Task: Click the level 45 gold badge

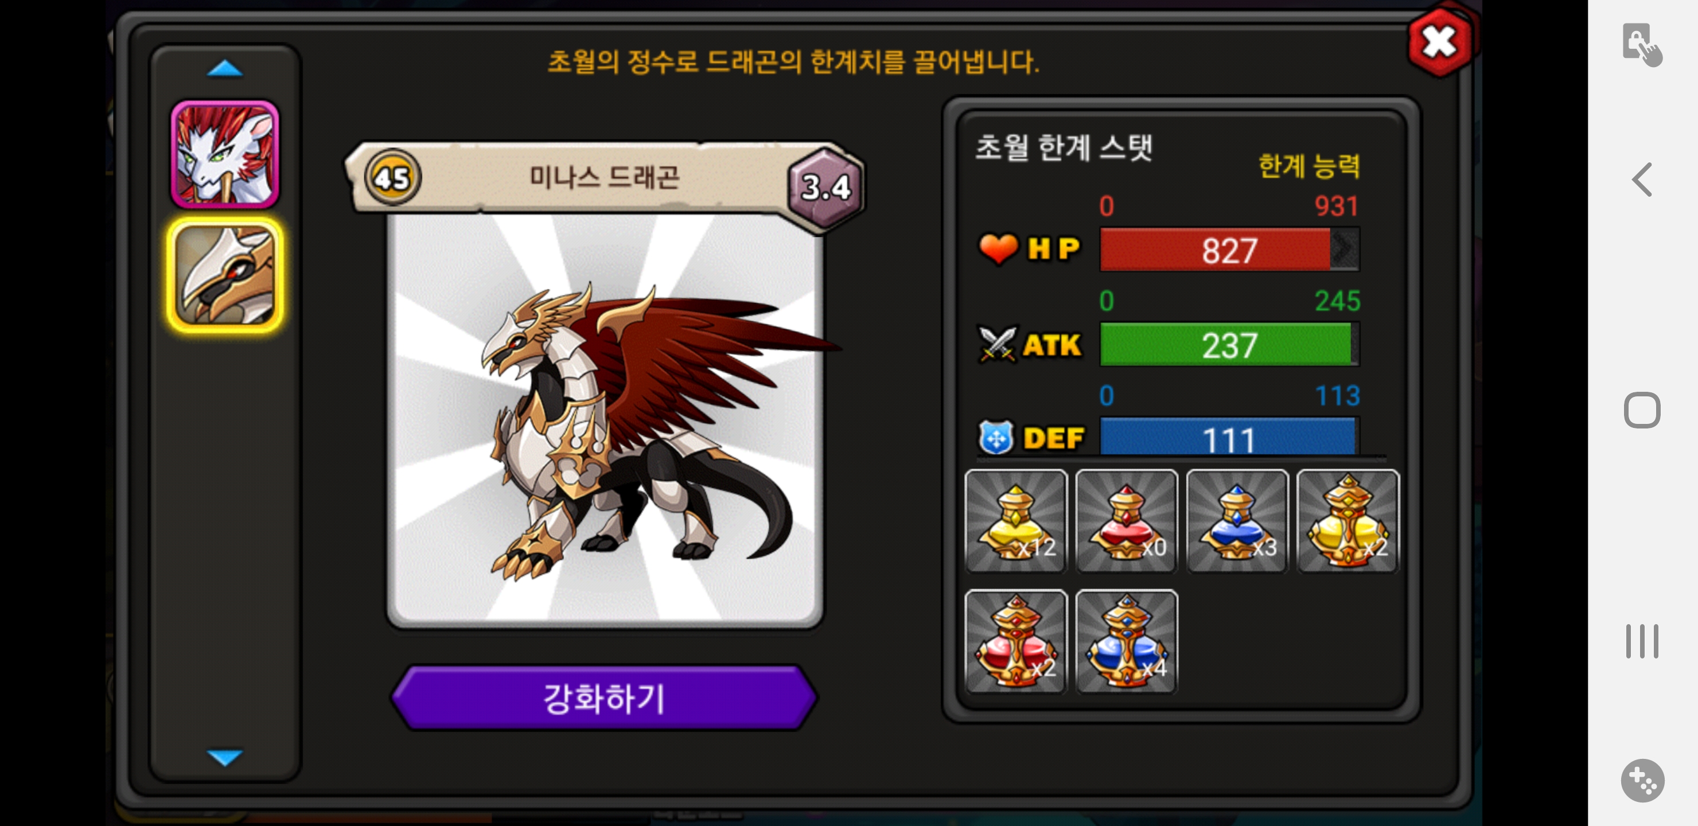Action: [x=393, y=177]
